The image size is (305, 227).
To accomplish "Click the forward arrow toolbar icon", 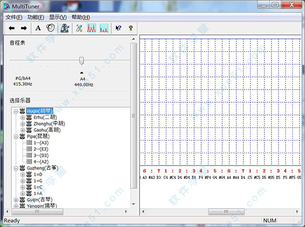I will pos(24,28).
